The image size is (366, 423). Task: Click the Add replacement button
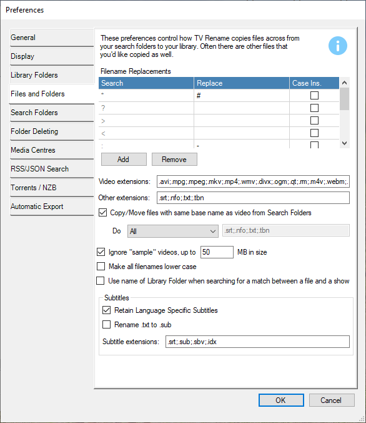pos(124,160)
